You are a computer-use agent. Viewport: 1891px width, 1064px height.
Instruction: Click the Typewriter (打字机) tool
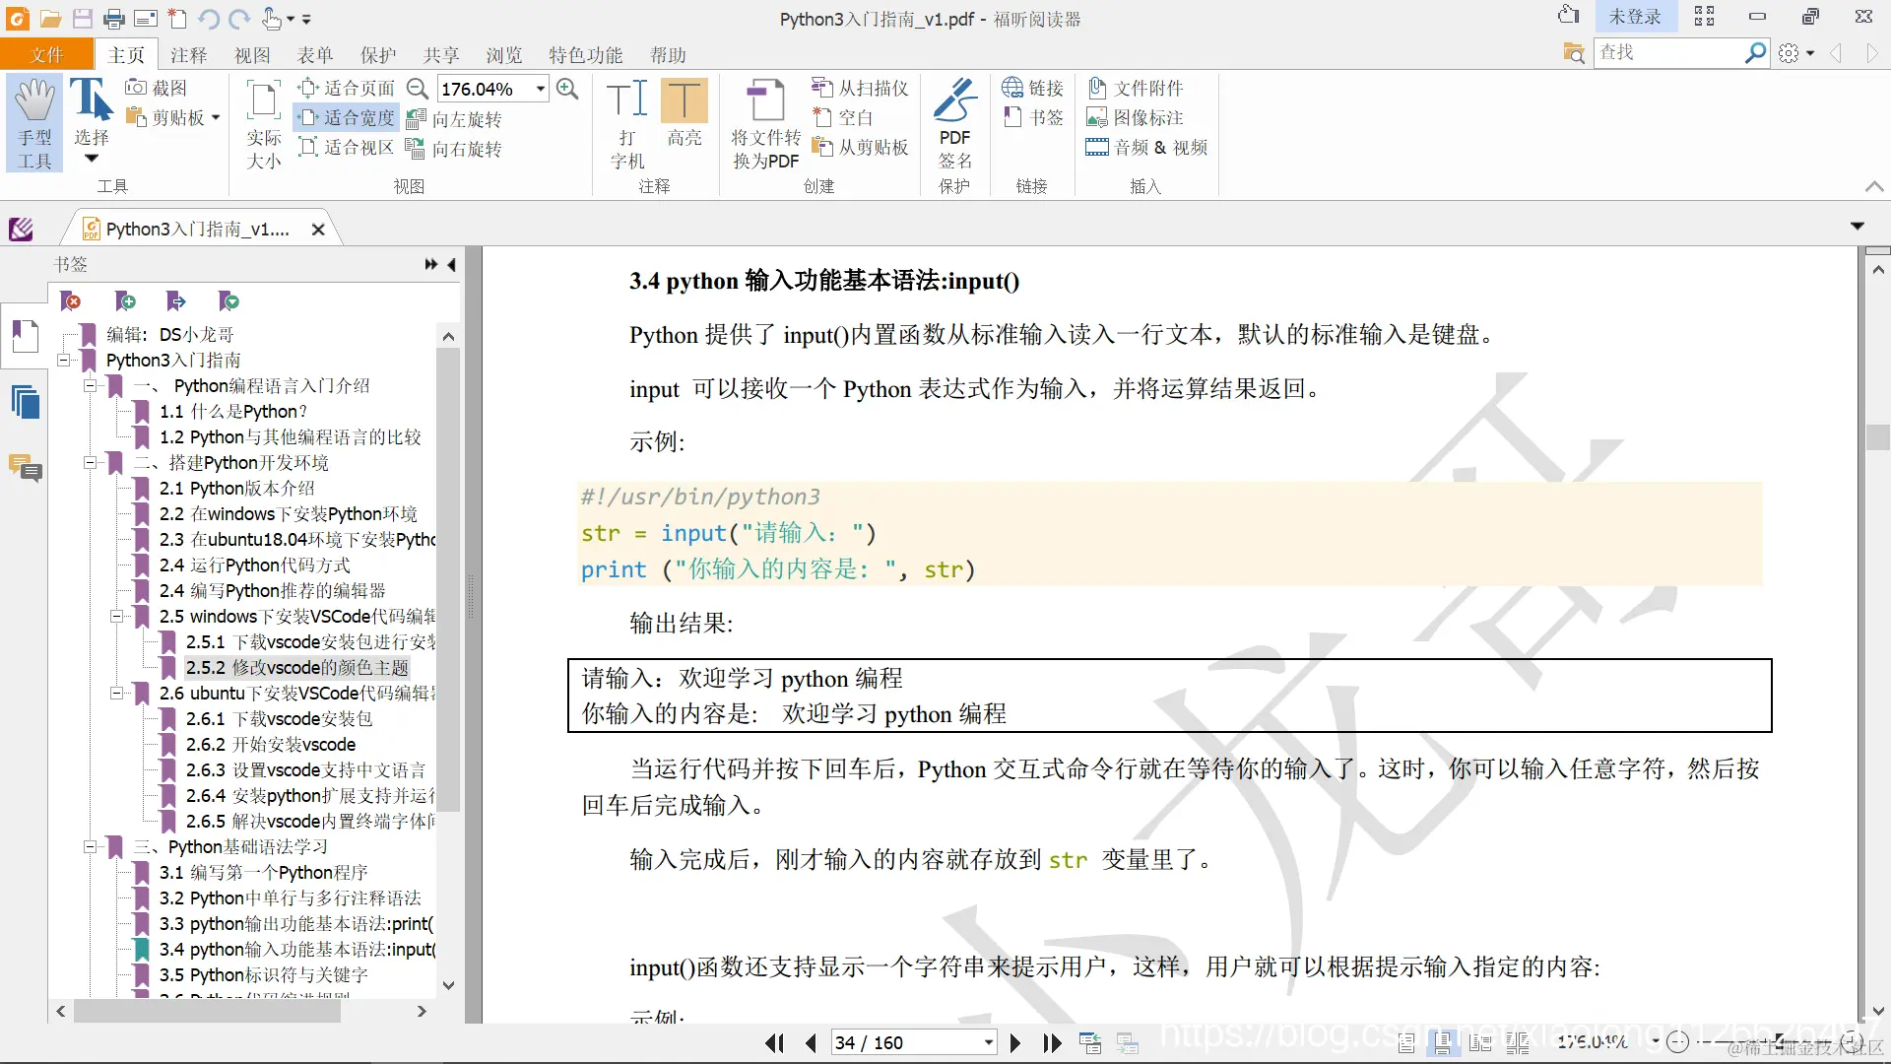(x=627, y=122)
